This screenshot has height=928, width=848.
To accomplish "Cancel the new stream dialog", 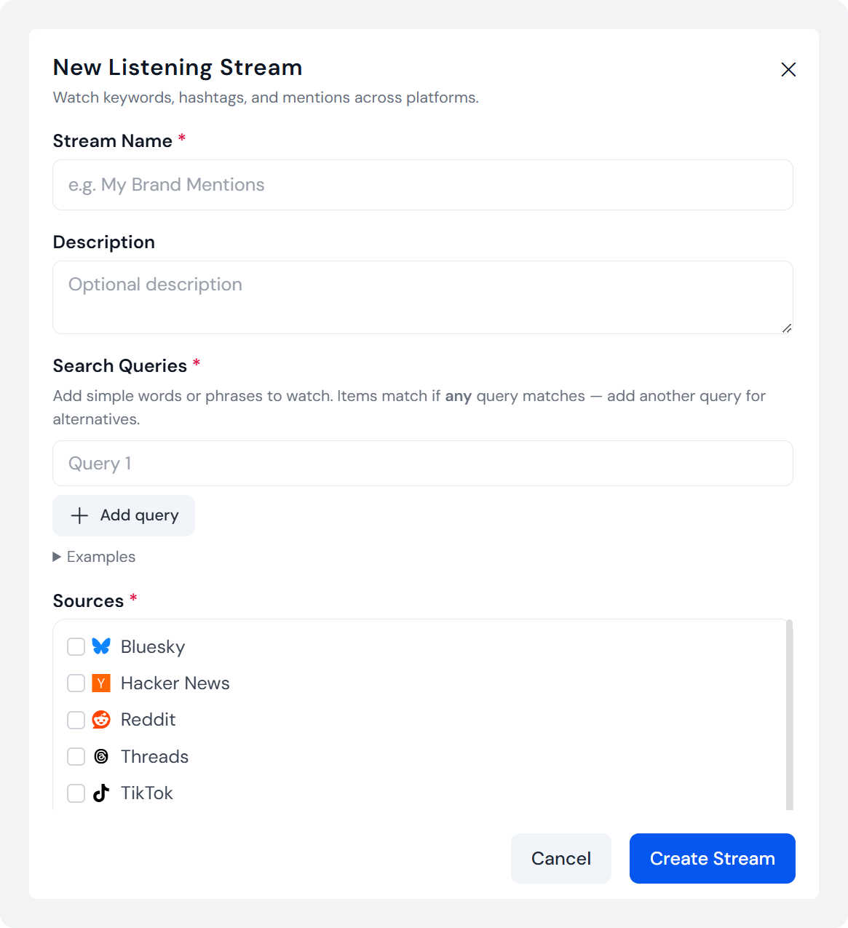I will [560, 858].
